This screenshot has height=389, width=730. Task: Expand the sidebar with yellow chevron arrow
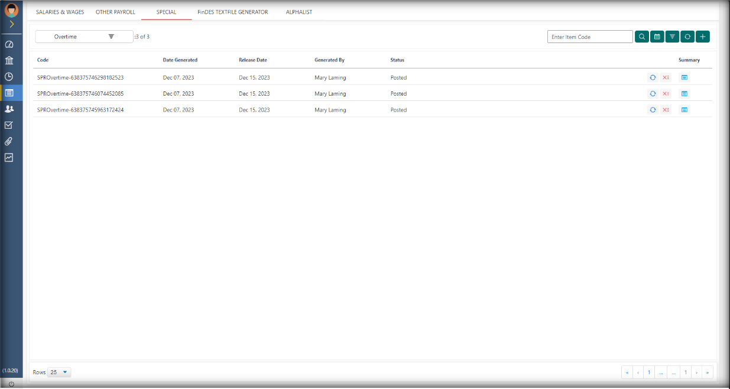pos(11,25)
